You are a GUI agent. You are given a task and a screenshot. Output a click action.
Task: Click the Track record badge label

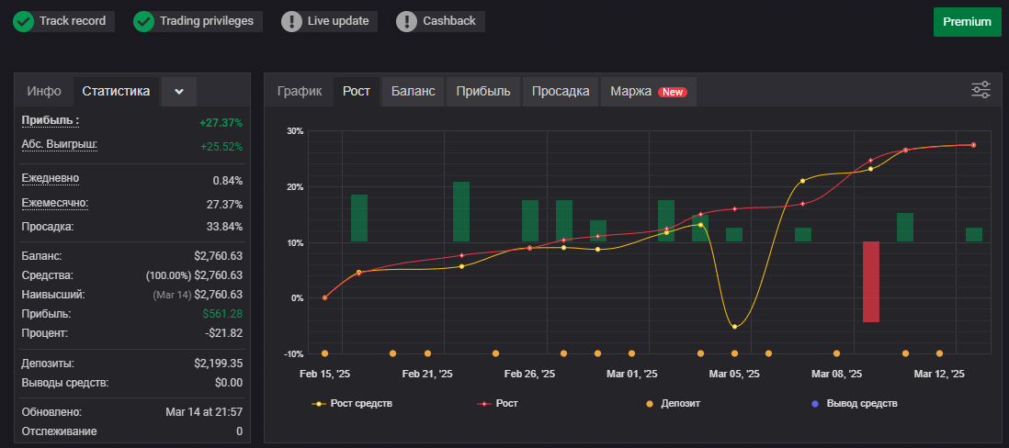pos(73,21)
